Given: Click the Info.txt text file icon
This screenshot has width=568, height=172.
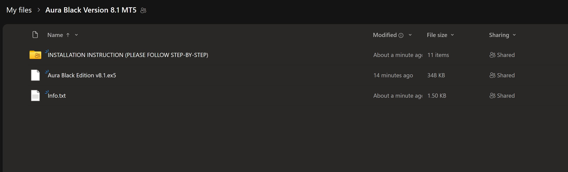Looking at the screenshot, I should coord(35,96).
